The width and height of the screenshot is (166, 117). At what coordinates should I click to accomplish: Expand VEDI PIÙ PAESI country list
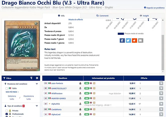(12, 92)
